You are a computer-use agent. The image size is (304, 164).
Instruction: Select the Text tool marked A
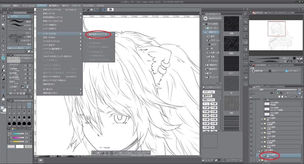click(x=3, y=95)
